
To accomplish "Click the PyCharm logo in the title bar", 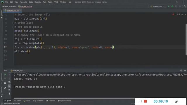I will (2, 2).
